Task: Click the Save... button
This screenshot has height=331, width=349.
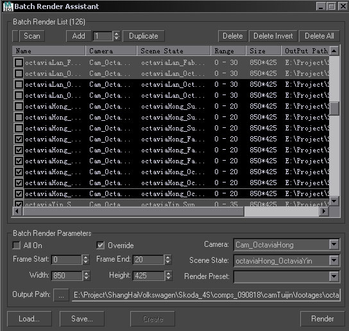Action: pos(82,319)
